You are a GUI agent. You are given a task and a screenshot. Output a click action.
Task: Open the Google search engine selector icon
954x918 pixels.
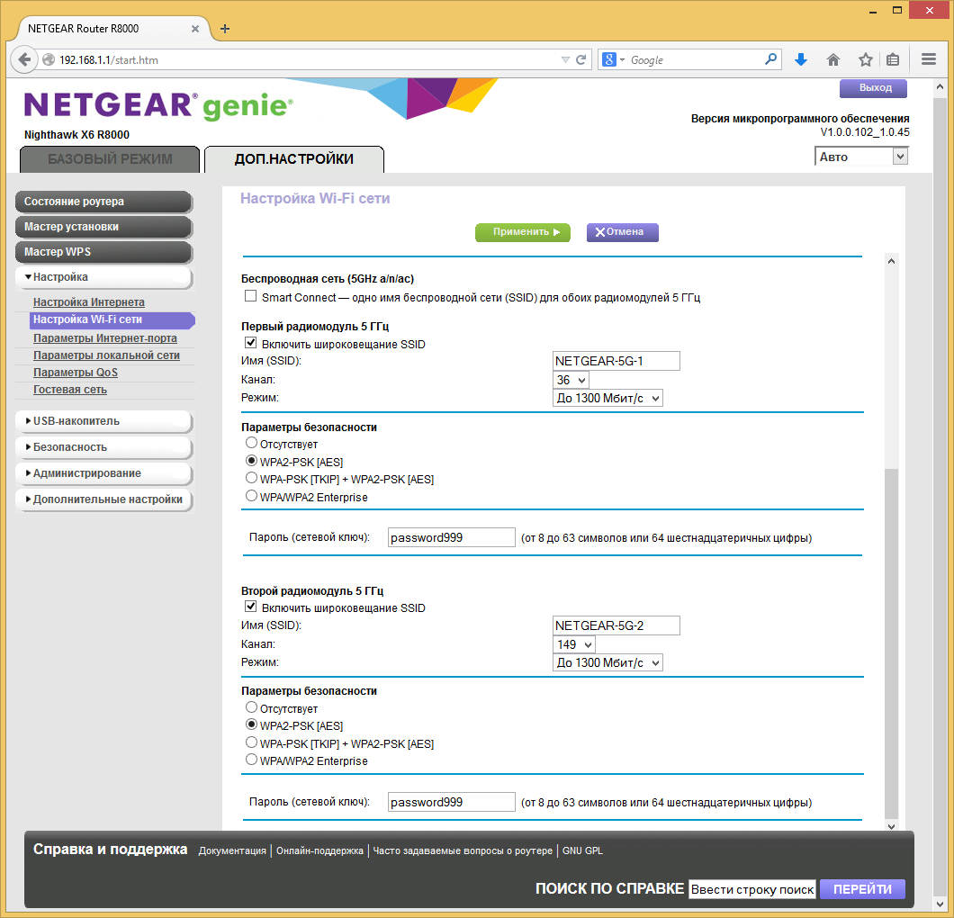[613, 59]
